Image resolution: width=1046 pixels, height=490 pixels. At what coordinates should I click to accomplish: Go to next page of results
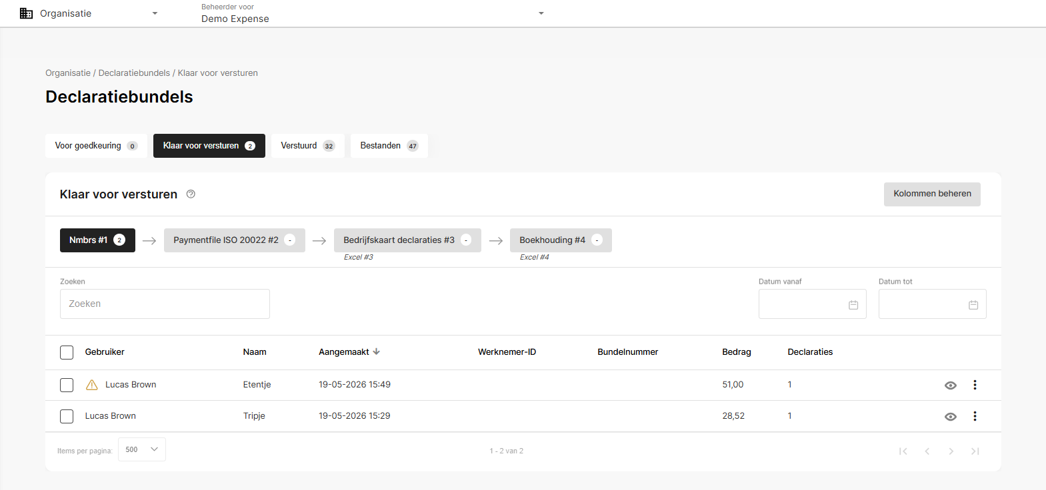(x=951, y=451)
